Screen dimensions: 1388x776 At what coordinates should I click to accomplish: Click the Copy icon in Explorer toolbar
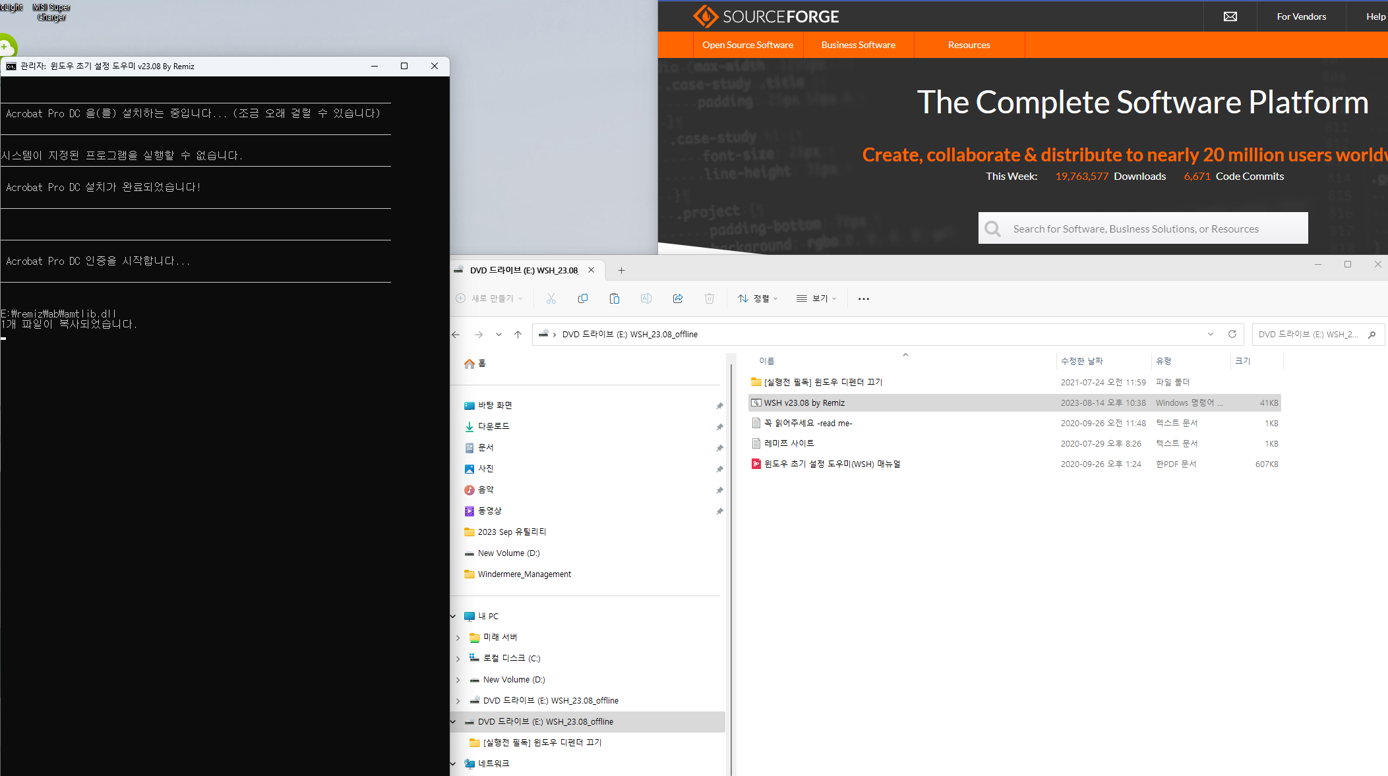(x=583, y=298)
